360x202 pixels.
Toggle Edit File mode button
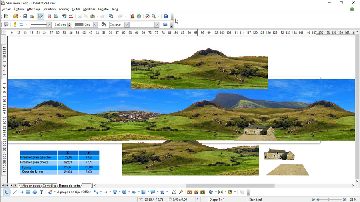(x=40, y=16)
